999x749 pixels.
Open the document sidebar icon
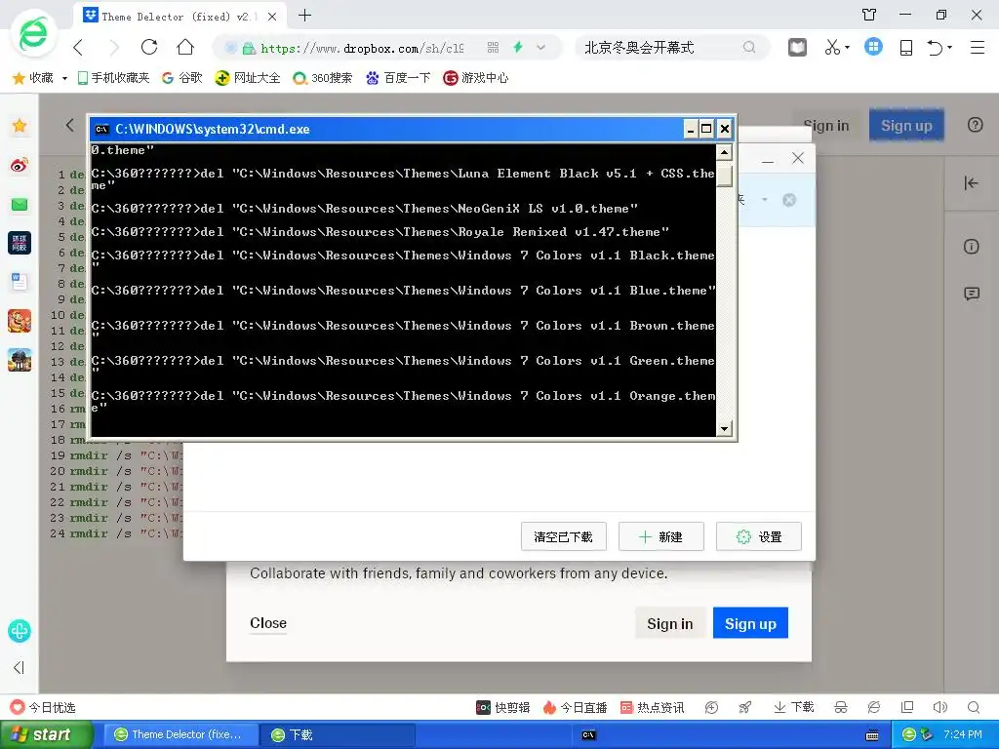(20, 282)
